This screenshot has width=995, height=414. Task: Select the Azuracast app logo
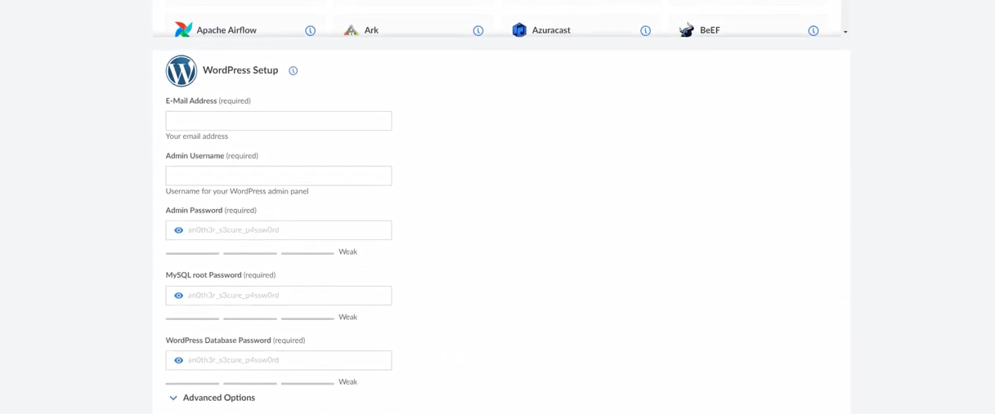[519, 30]
